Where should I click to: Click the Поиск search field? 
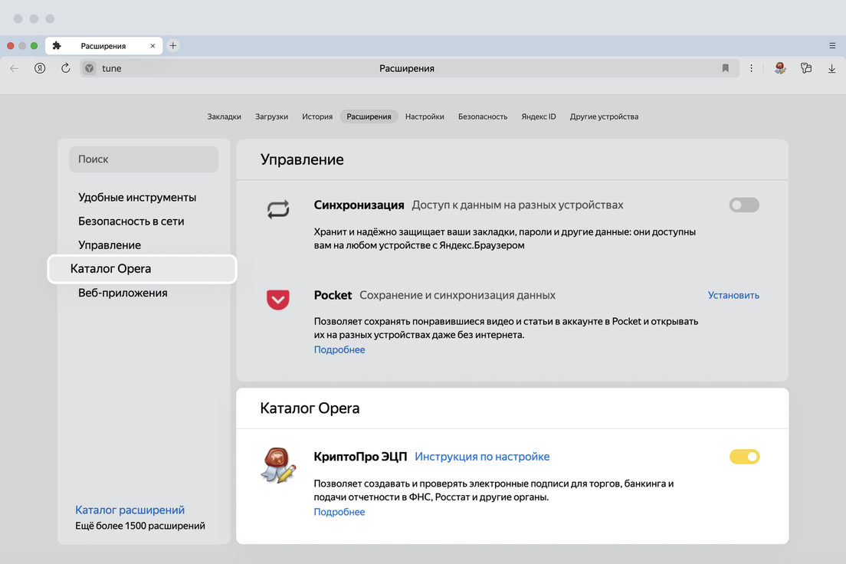[143, 159]
